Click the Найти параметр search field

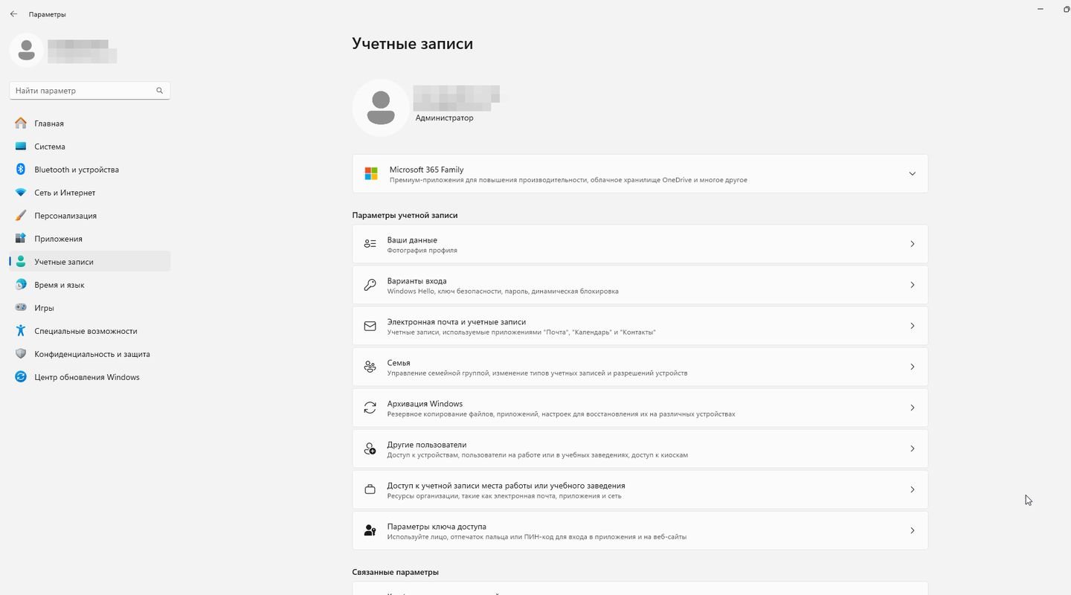tap(83, 91)
